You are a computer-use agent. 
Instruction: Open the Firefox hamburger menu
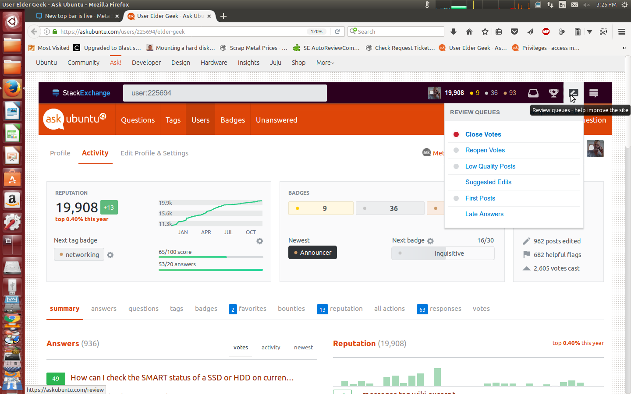[621, 32]
